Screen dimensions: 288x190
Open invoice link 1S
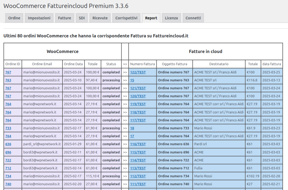coord(132,80)
